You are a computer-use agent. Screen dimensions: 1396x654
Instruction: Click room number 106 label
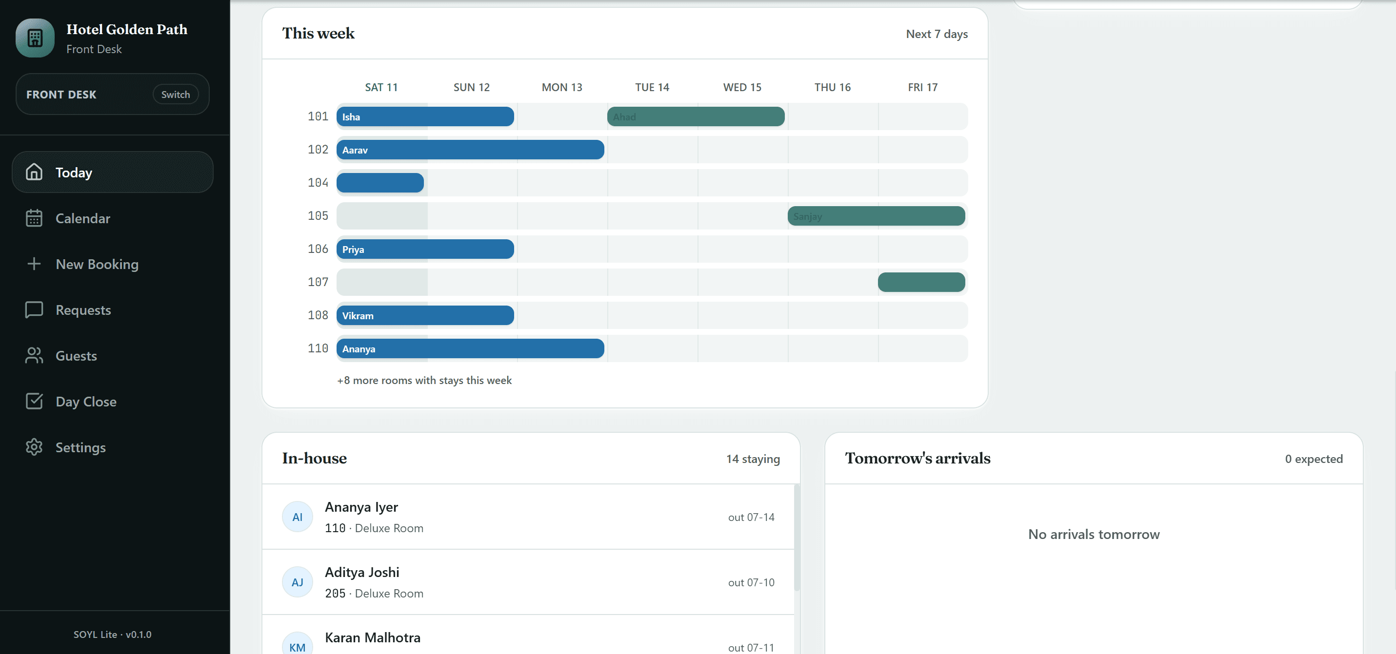tap(318, 249)
